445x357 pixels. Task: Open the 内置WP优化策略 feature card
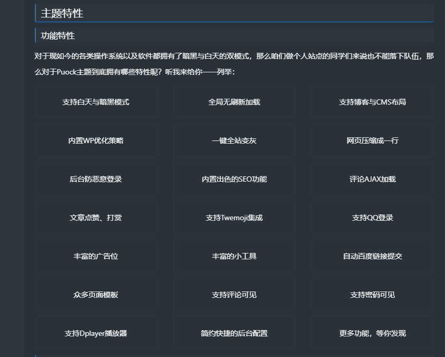pos(96,140)
